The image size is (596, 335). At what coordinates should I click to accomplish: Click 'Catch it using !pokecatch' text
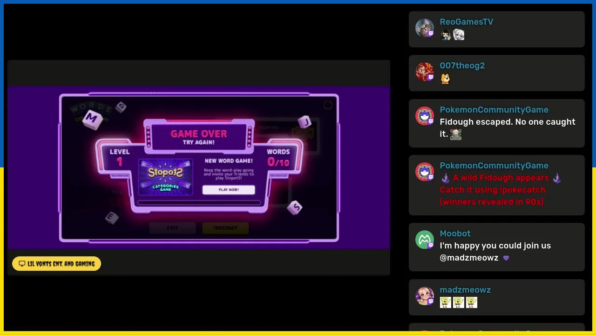coord(493,190)
